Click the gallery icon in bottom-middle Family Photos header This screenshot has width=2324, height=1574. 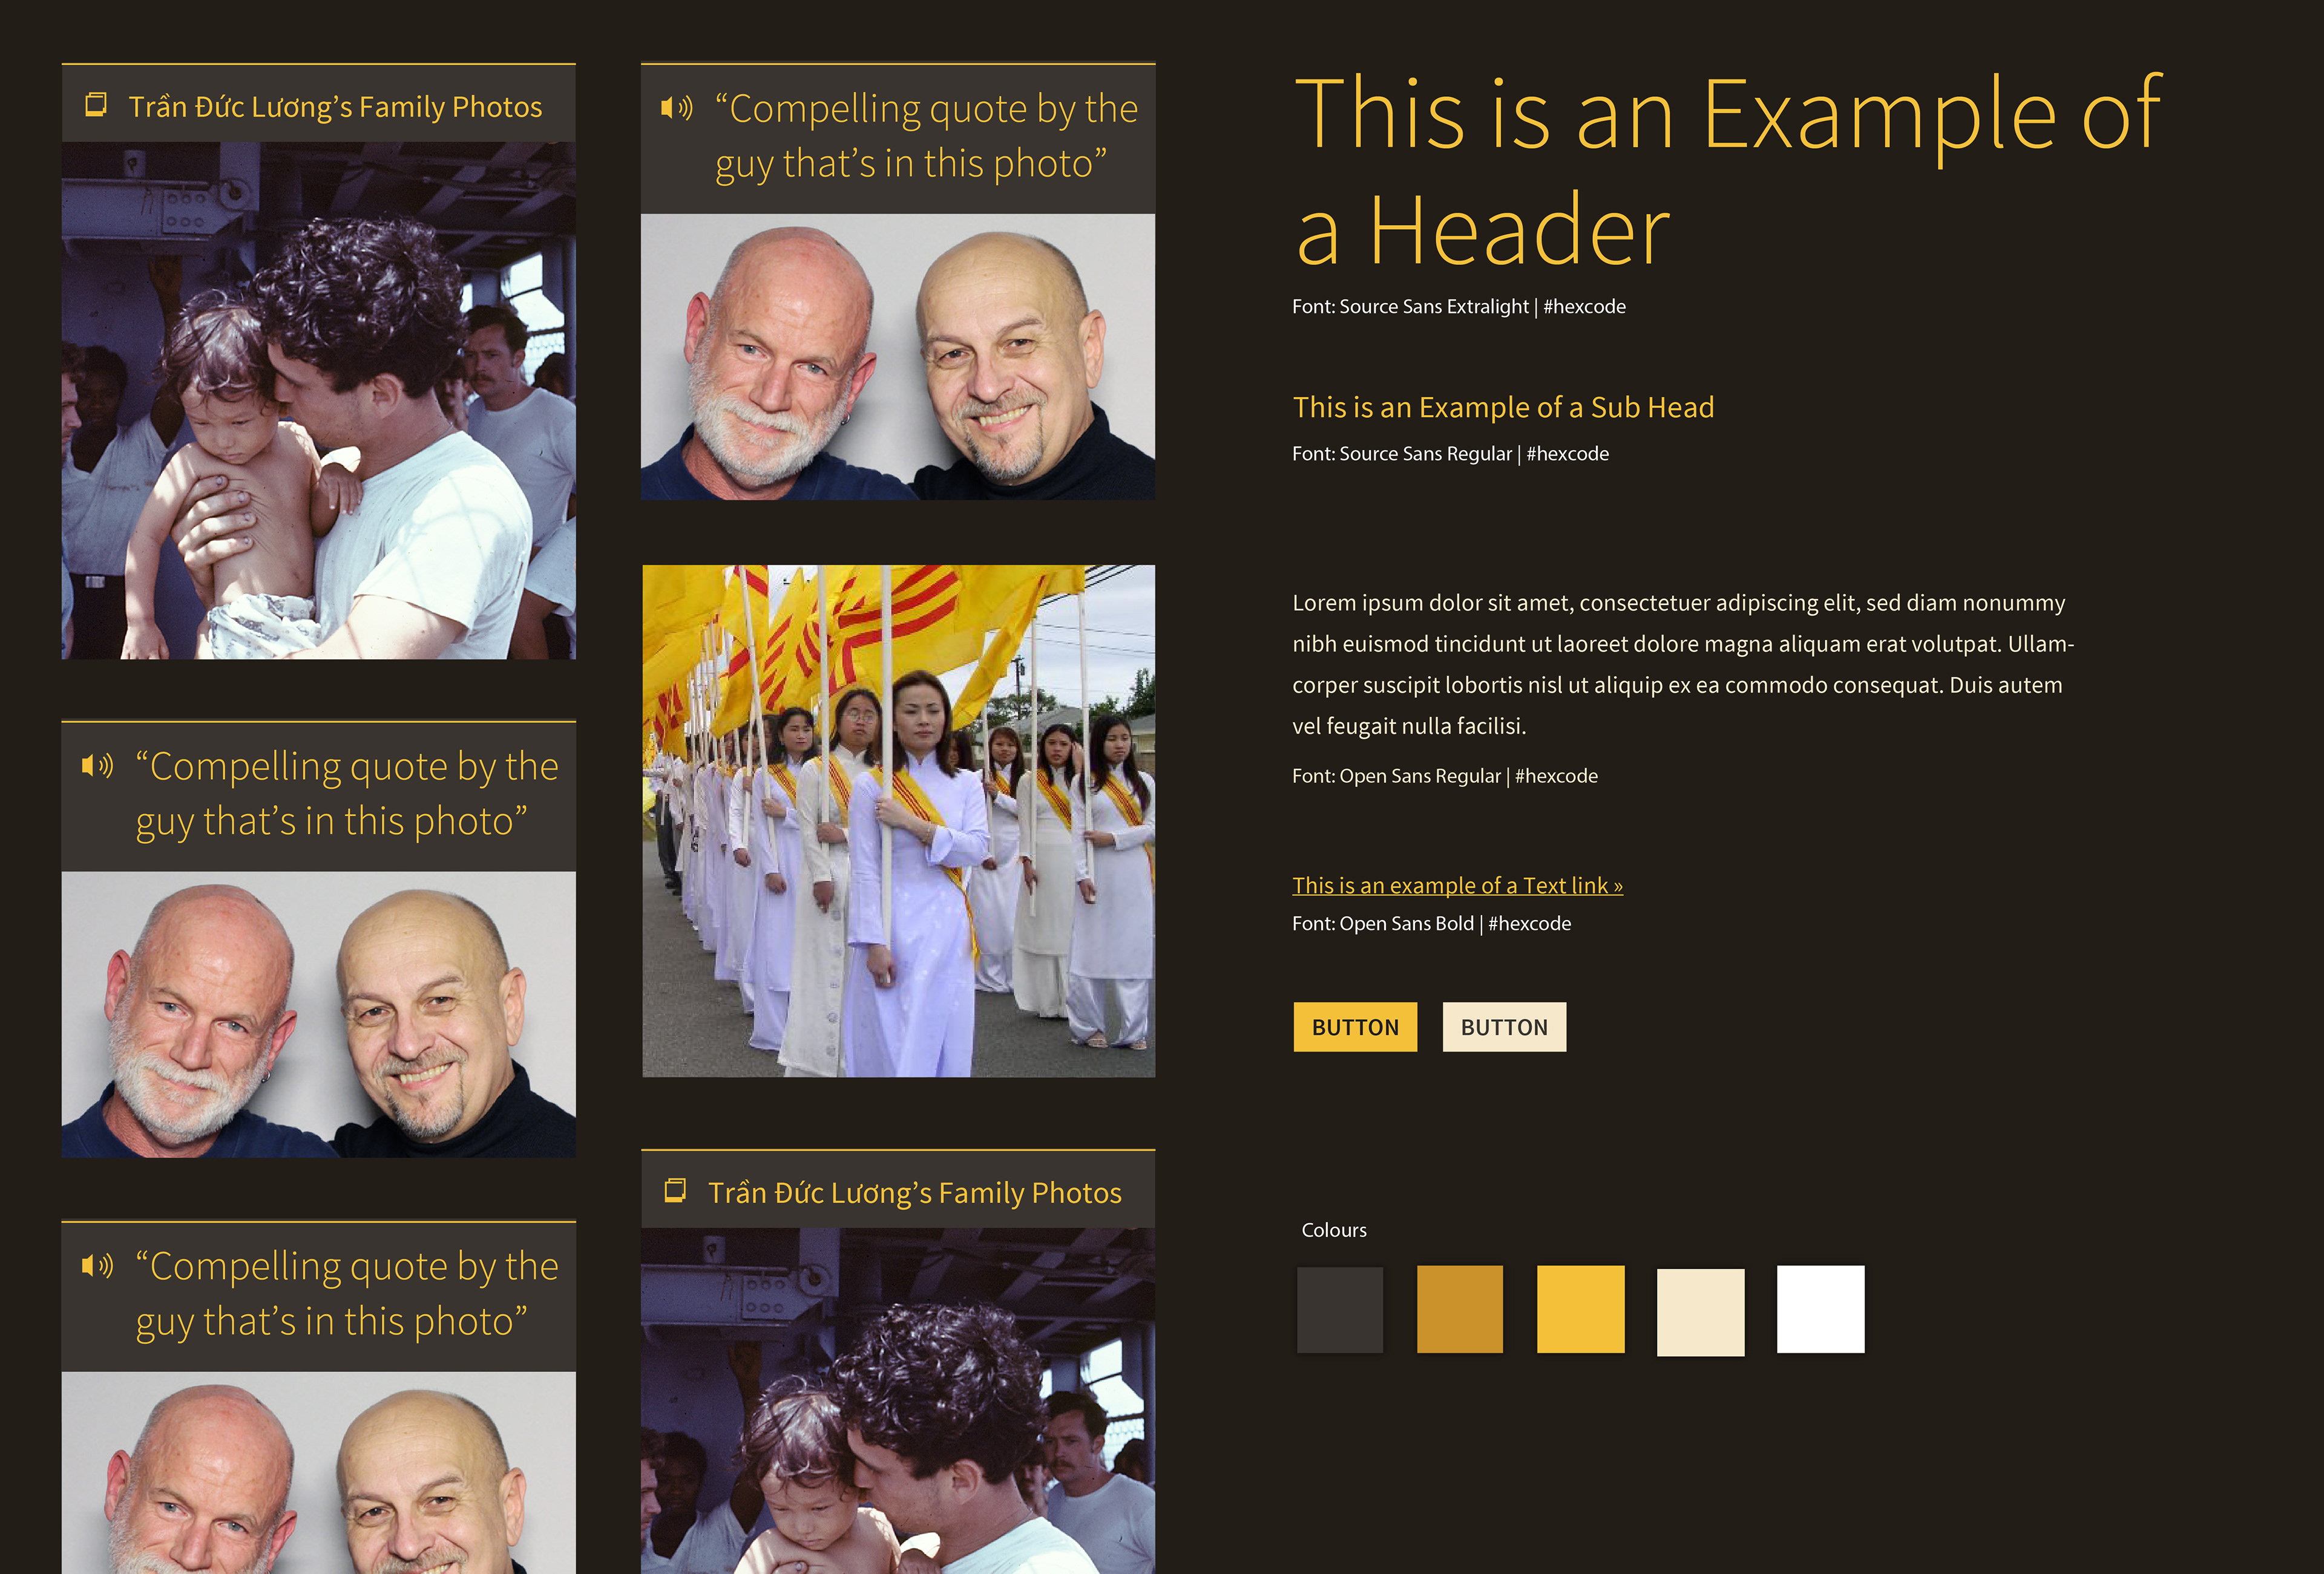(x=675, y=1190)
